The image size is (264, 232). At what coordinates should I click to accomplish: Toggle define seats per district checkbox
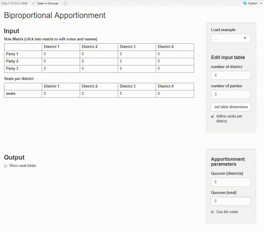[x=212, y=117]
